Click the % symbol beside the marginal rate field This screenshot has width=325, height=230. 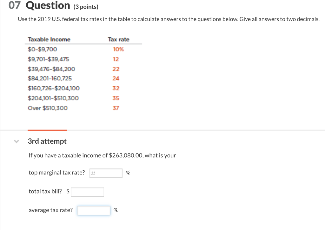pyautogui.click(x=128, y=173)
